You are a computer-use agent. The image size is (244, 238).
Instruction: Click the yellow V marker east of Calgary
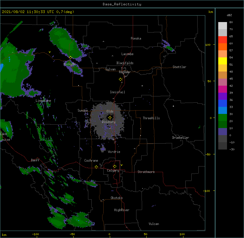[x=121, y=165]
